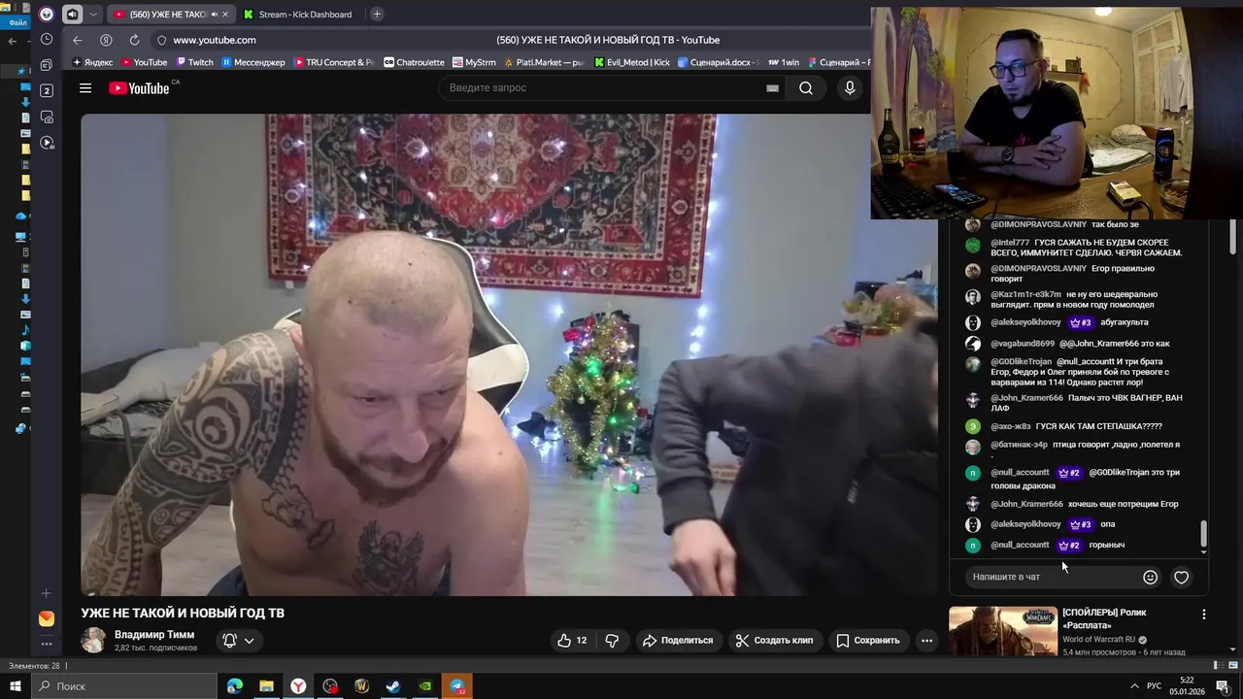Open the emoji picker in the live chat
Screen dimensions: 1243x699
click(x=1150, y=577)
